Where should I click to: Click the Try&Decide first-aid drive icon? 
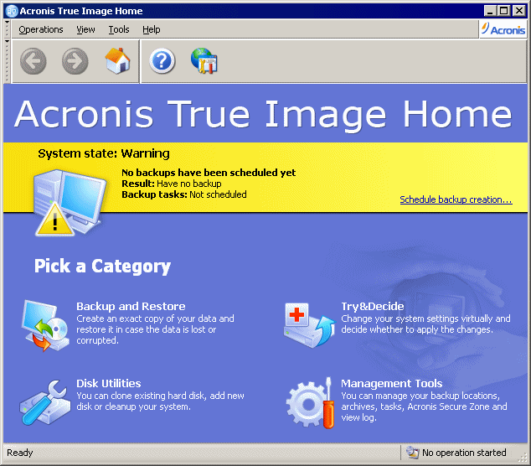(x=309, y=324)
